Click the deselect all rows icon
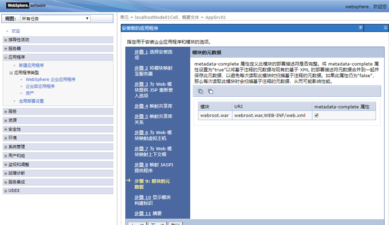 coord(210,91)
